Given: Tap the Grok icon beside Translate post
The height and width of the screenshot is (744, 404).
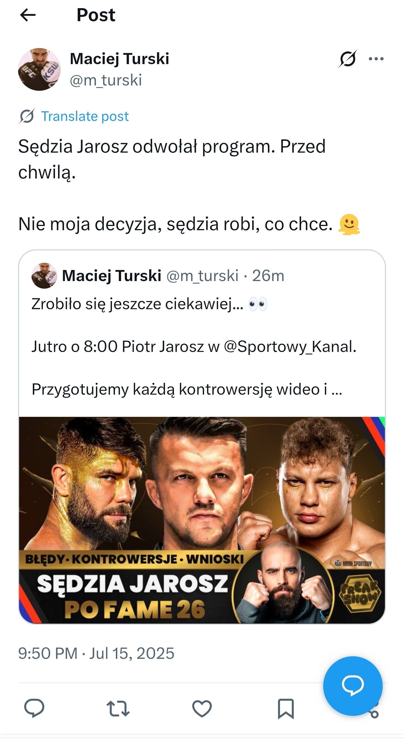Looking at the screenshot, I should tap(27, 116).
